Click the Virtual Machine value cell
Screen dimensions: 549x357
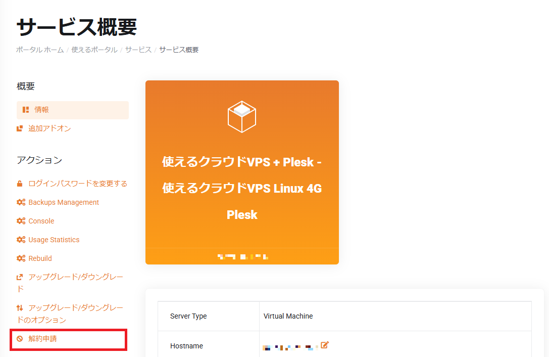coord(395,317)
